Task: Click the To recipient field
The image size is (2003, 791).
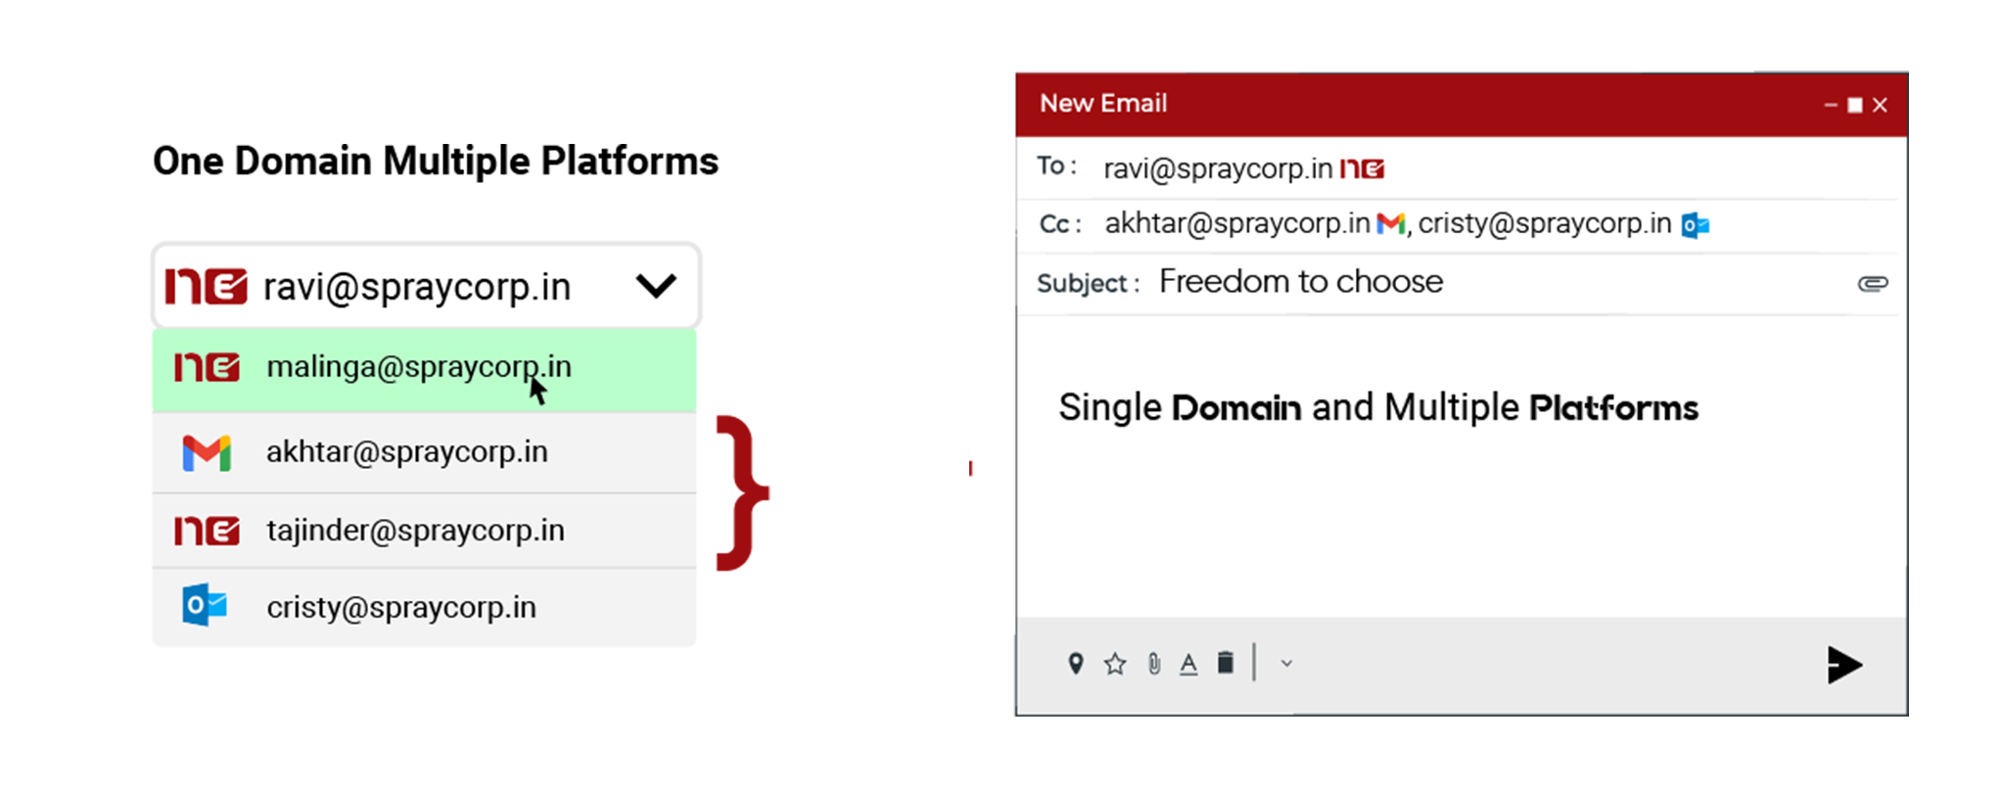Action: coord(1566,169)
